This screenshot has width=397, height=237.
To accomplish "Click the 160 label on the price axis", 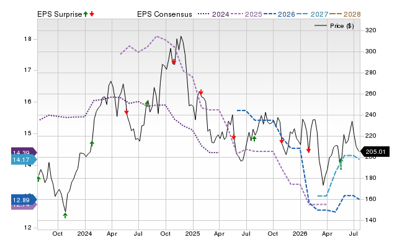I will pos(371,199).
